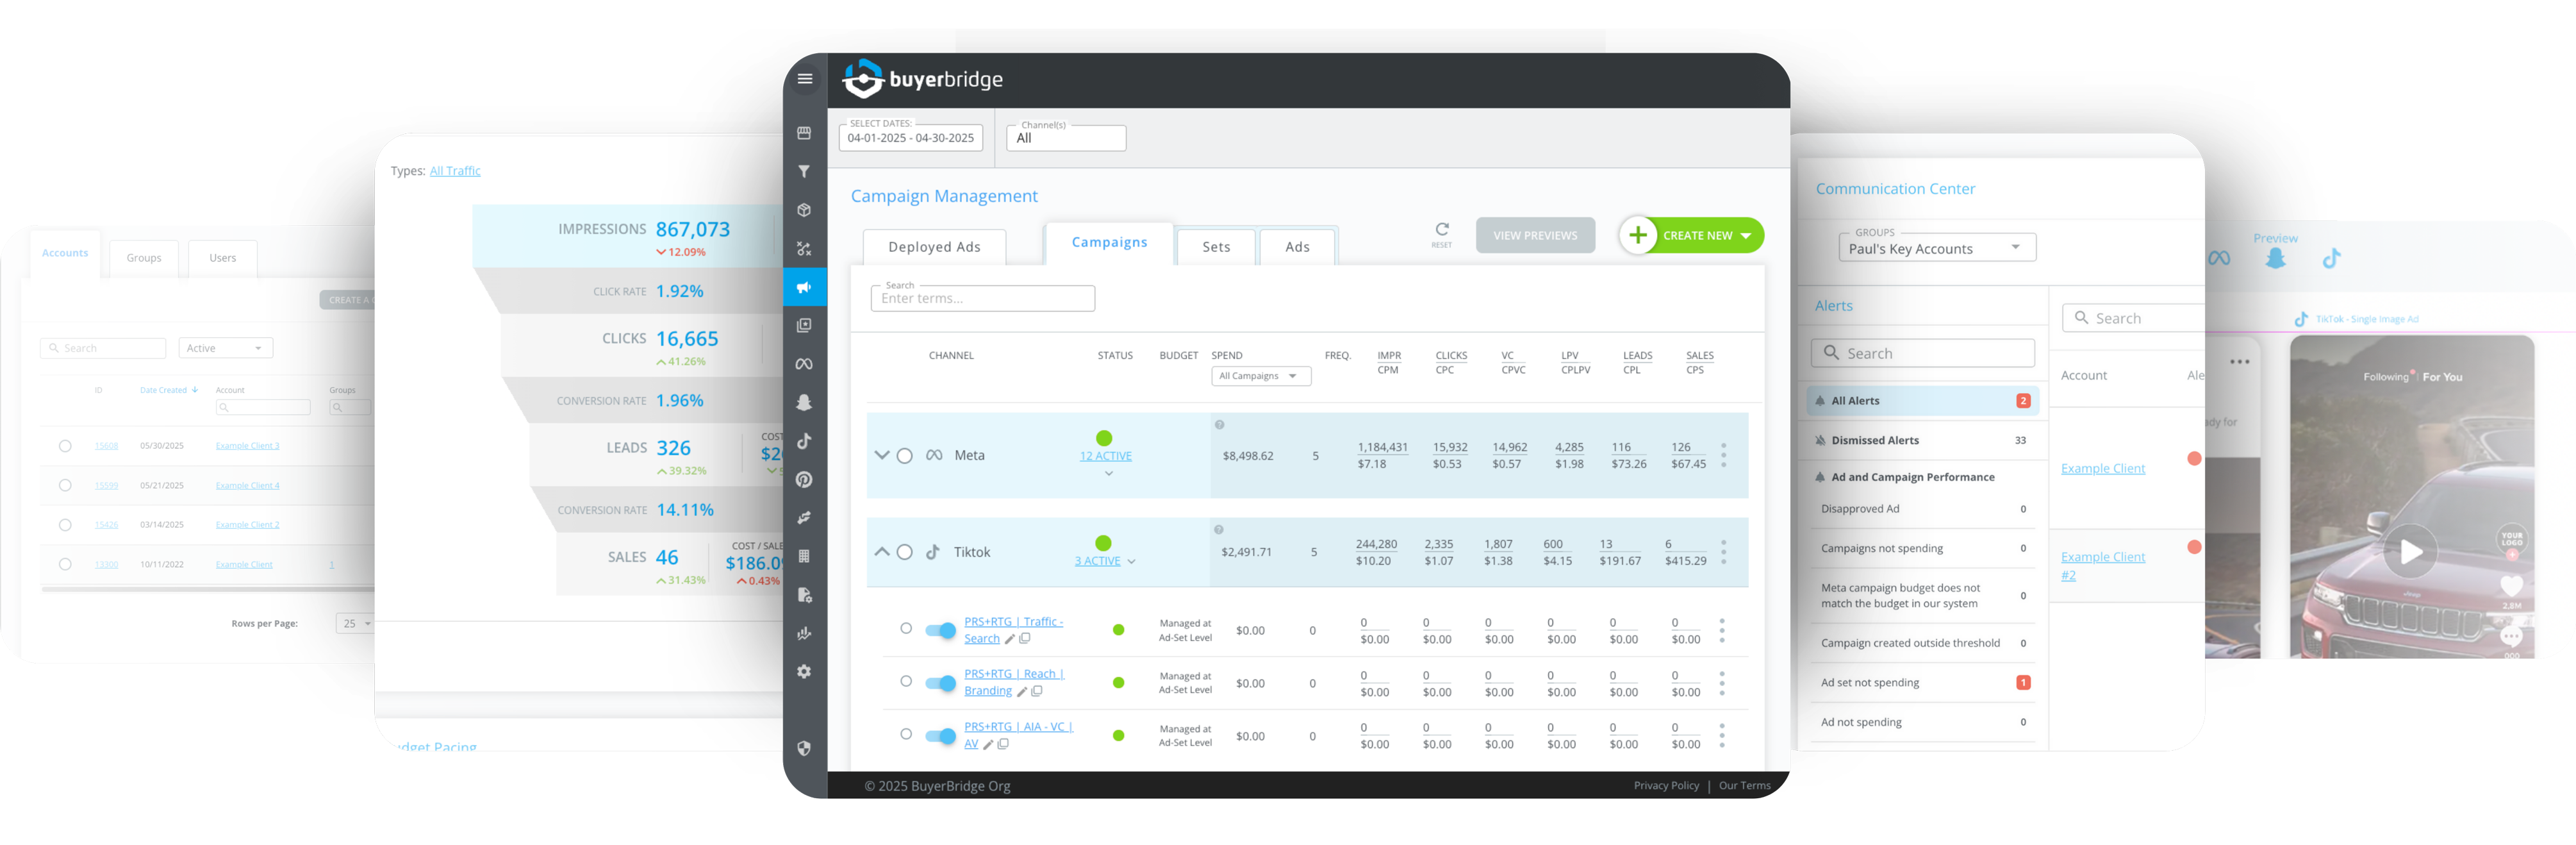The width and height of the screenshot is (2576, 845).
Task: Open 12 ACTIVE link for Meta
Action: tap(1105, 456)
